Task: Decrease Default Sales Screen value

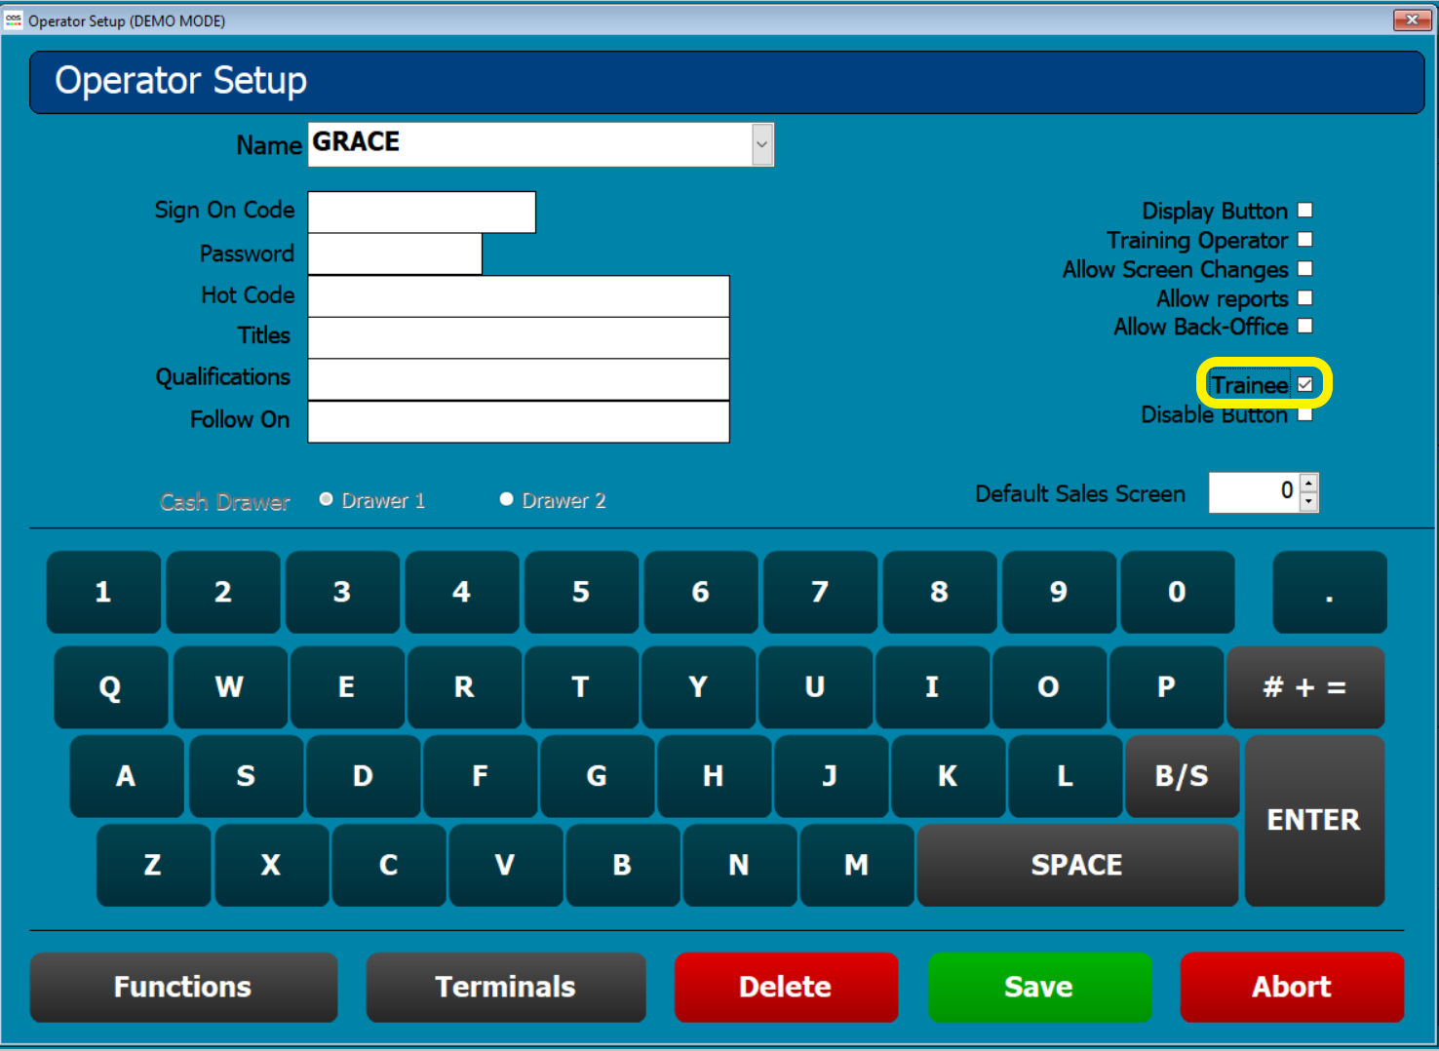Action: click(x=1309, y=502)
